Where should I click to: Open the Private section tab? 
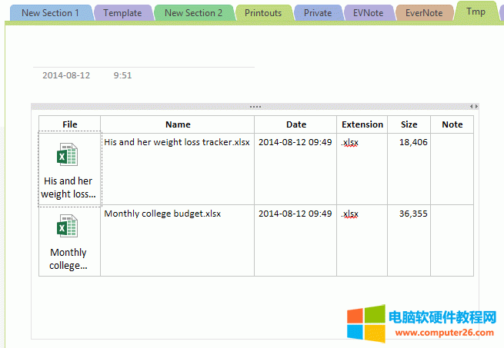(x=318, y=13)
